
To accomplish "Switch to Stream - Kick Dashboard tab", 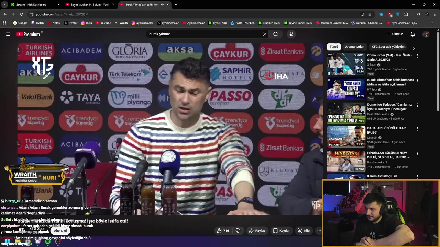I will (x=34, y=5).
